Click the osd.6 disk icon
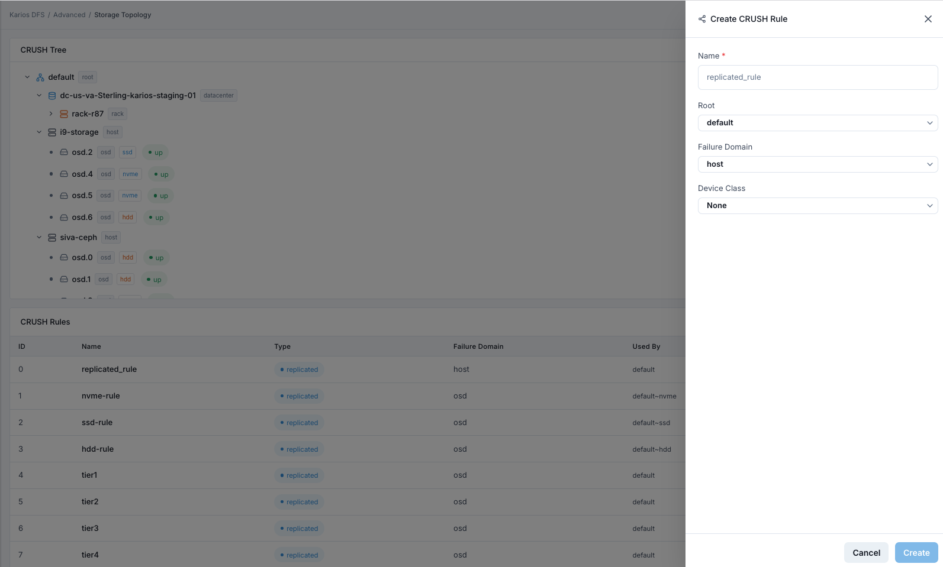The width and height of the screenshot is (943, 567). click(x=64, y=218)
